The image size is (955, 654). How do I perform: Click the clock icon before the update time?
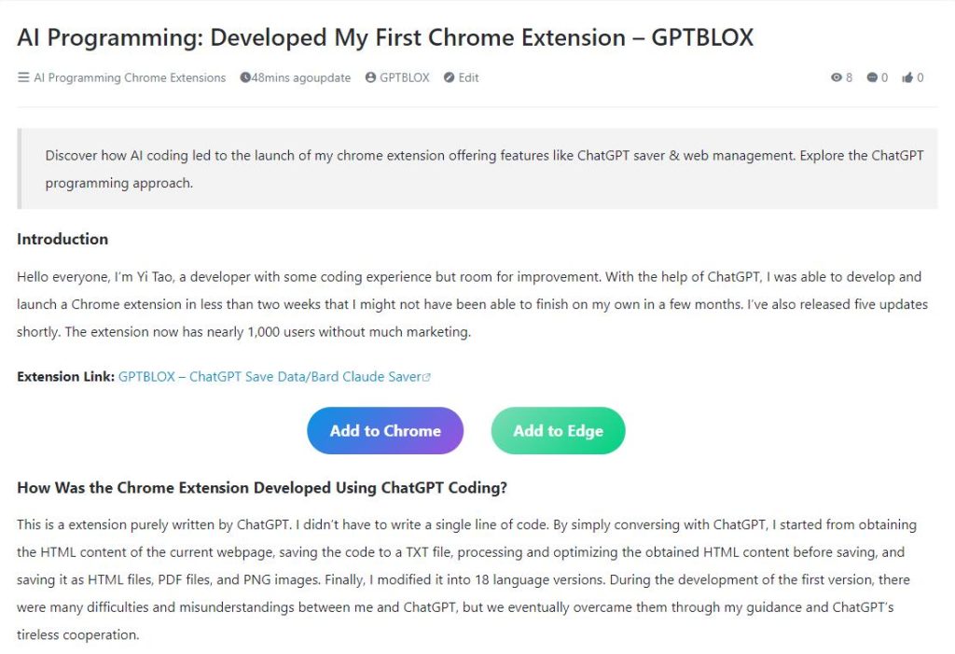click(x=245, y=77)
